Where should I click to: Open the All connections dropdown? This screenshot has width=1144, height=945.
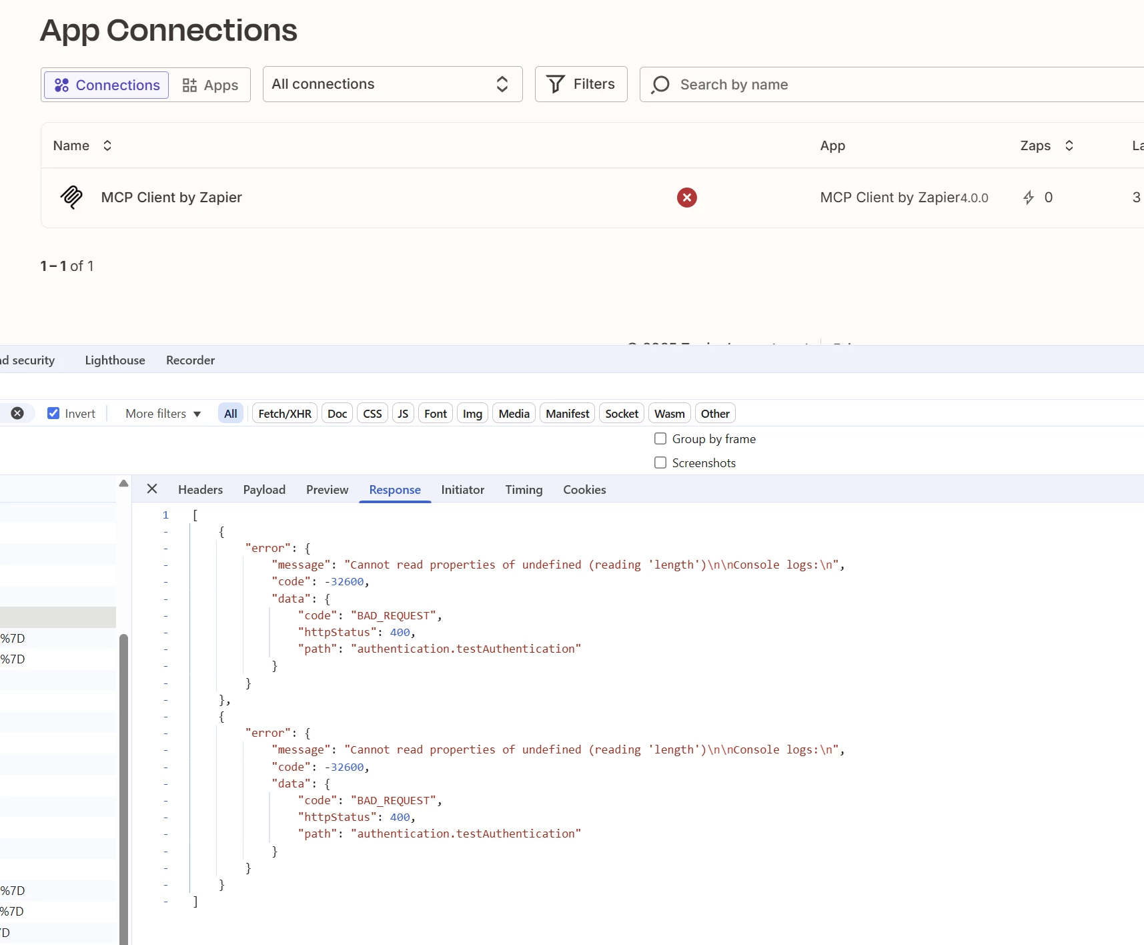coord(392,84)
